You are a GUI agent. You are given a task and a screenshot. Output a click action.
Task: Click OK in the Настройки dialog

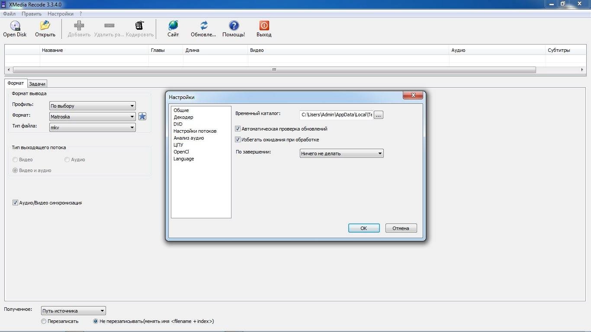tap(364, 228)
